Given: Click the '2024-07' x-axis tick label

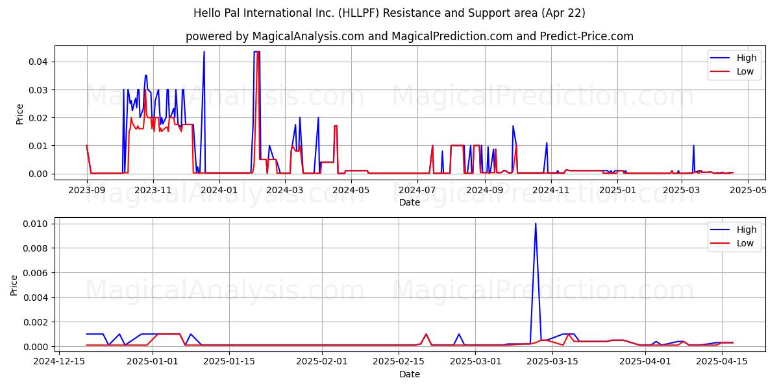Looking at the screenshot, I should pos(417,191).
